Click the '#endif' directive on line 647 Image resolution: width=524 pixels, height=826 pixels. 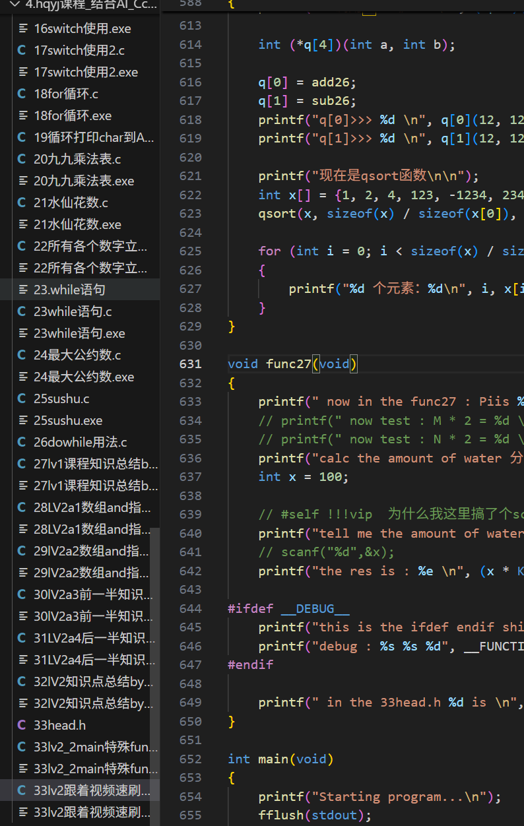[250, 664]
